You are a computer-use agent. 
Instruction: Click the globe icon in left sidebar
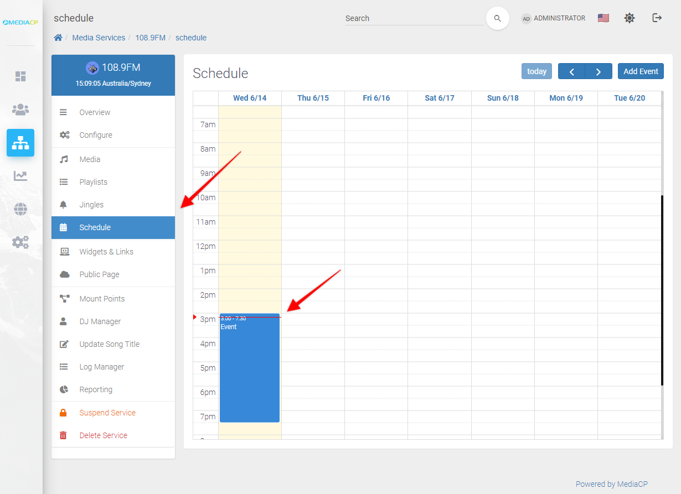[x=20, y=209]
